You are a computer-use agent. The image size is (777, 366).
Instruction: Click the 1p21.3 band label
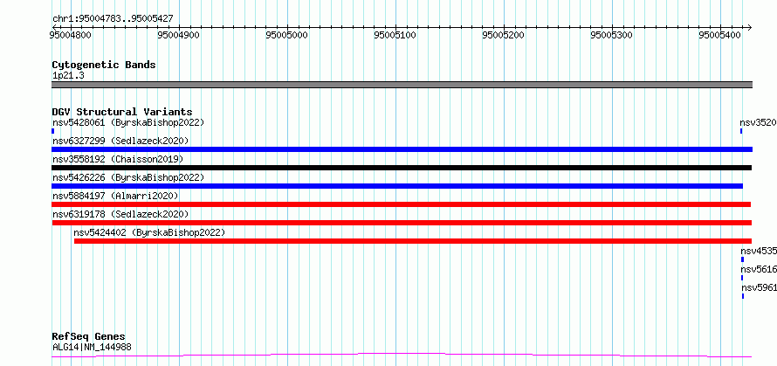click(x=68, y=75)
